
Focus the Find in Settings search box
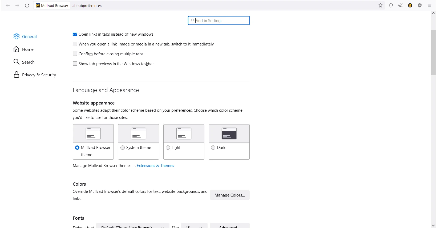coord(219,20)
